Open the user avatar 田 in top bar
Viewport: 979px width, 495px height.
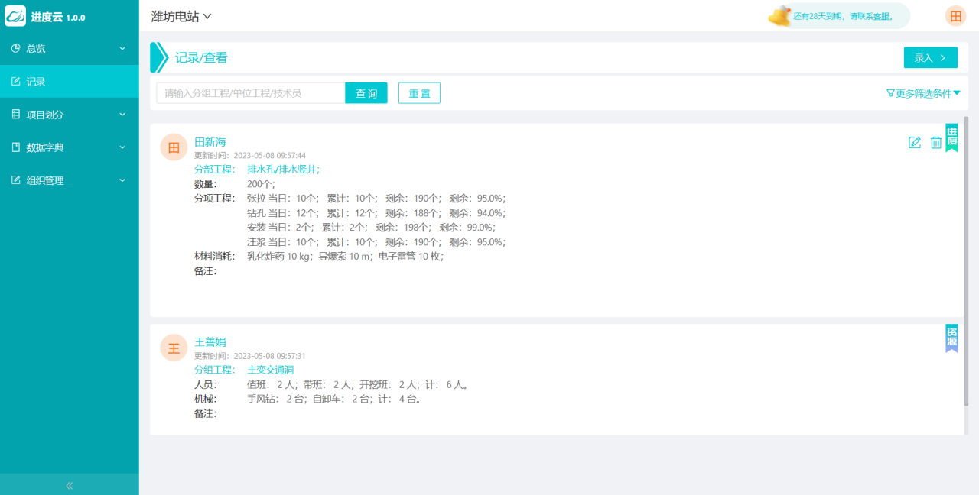pyautogui.click(x=955, y=16)
